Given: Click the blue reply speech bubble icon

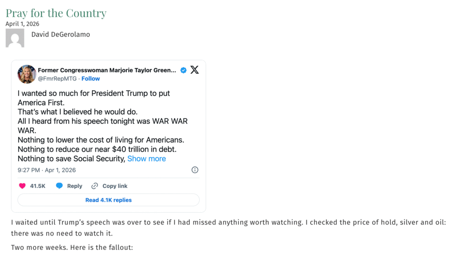Looking at the screenshot, I should [x=59, y=186].
